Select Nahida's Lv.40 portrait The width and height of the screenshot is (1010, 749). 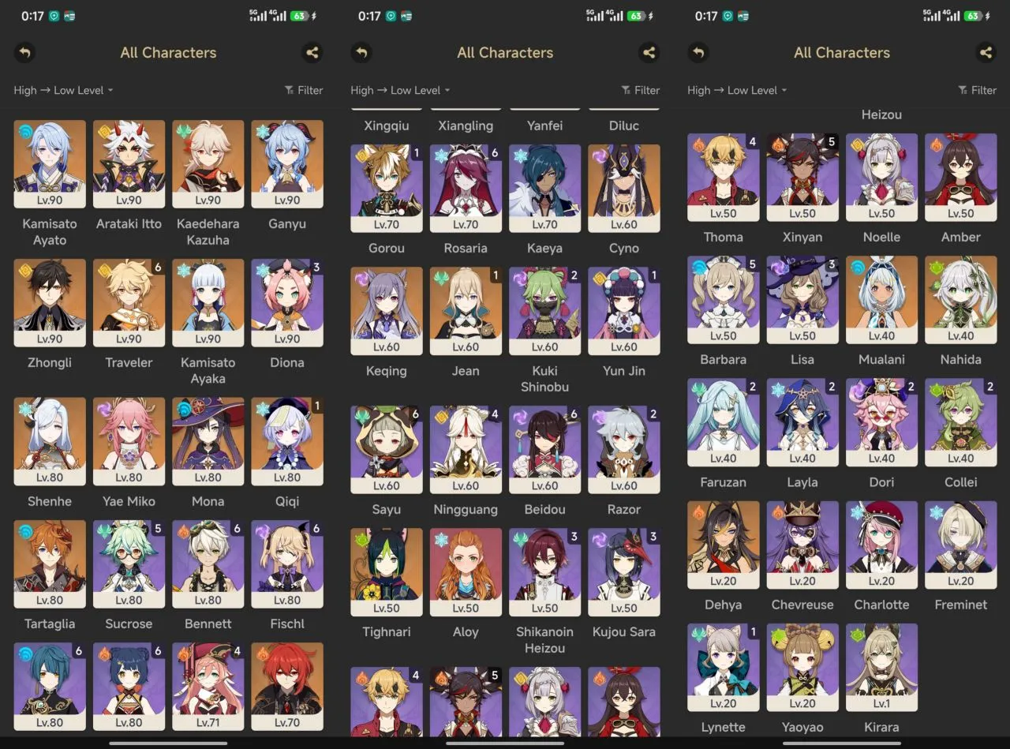[960, 300]
